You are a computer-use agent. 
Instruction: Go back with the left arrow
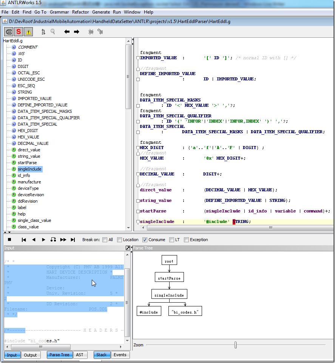[x=67, y=32]
